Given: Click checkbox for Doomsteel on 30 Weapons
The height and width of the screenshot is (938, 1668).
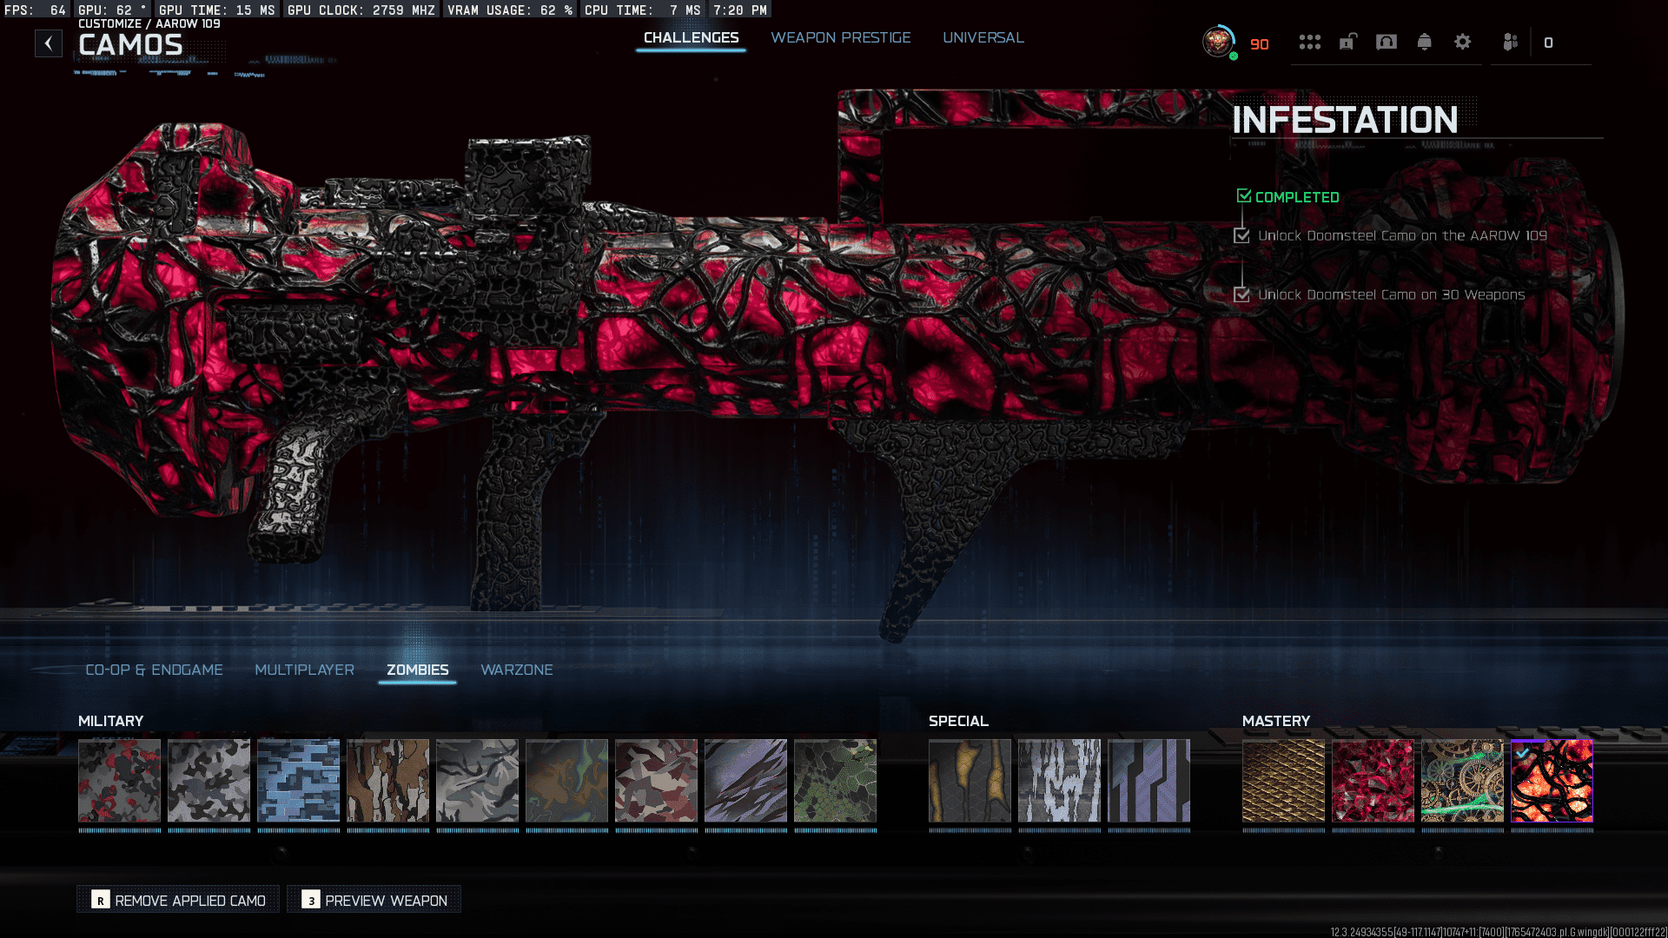Looking at the screenshot, I should pyautogui.click(x=1241, y=294).
